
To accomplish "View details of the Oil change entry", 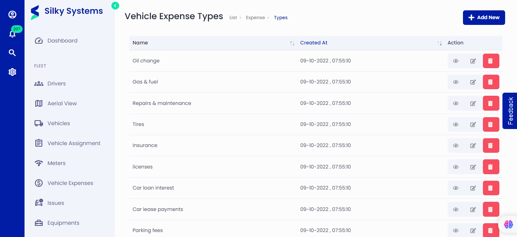I will tap(455, 60).
